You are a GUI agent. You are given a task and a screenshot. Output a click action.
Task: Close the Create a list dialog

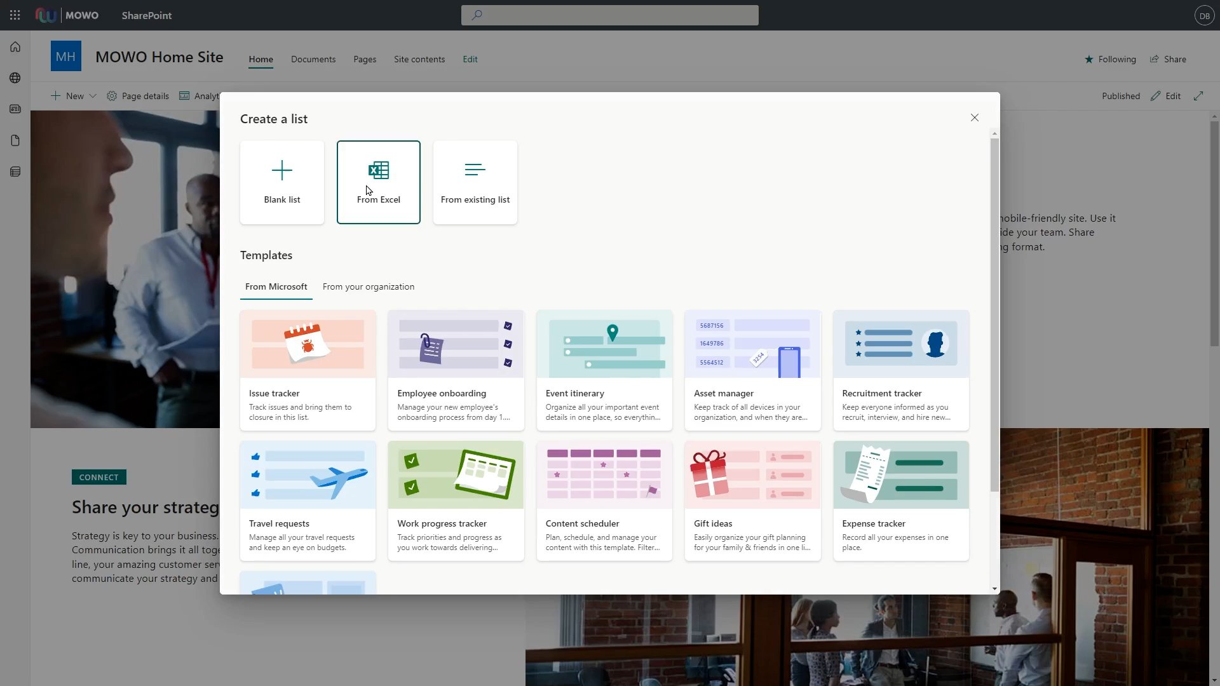pos(974,118)
